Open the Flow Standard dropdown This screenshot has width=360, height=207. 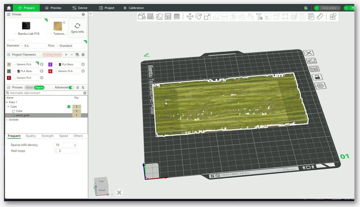[70, 46]
